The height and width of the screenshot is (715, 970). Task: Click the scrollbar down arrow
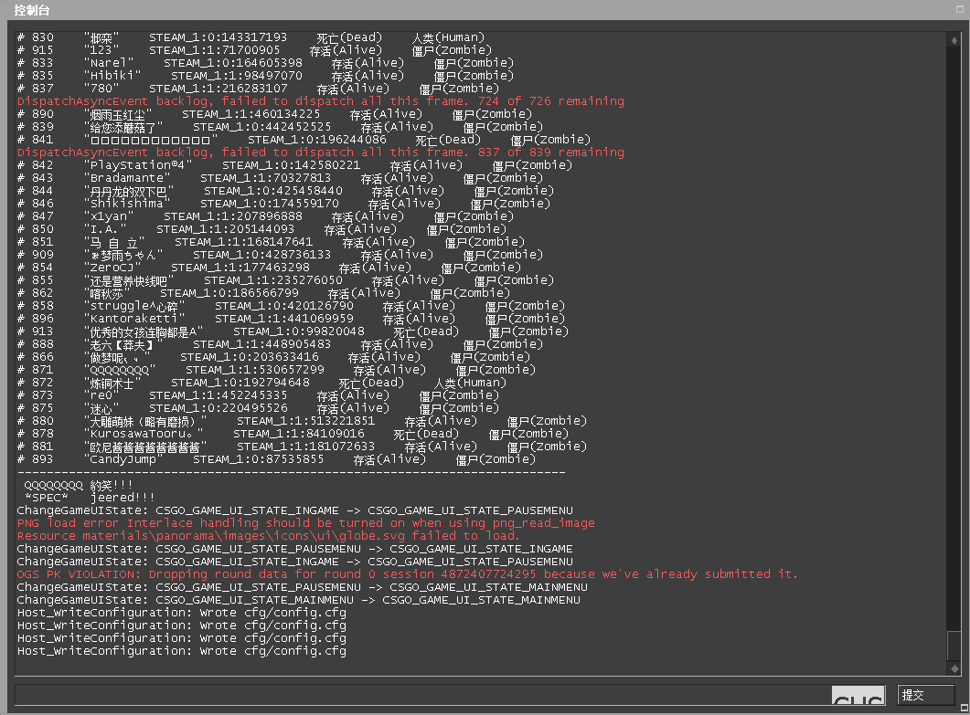(954, 668)
